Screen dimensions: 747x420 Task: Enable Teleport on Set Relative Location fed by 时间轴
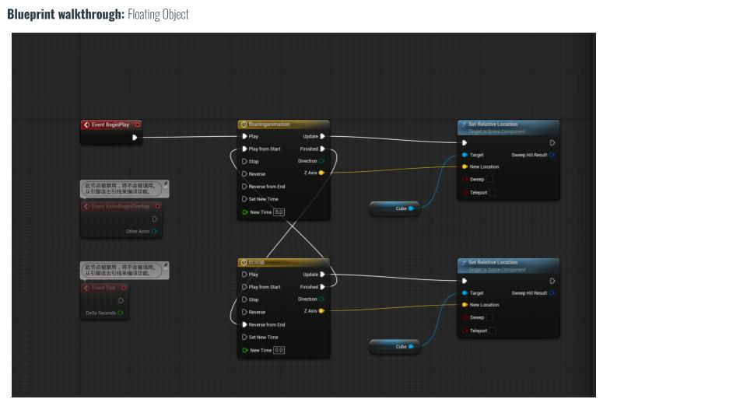click(x=493, y=331)
